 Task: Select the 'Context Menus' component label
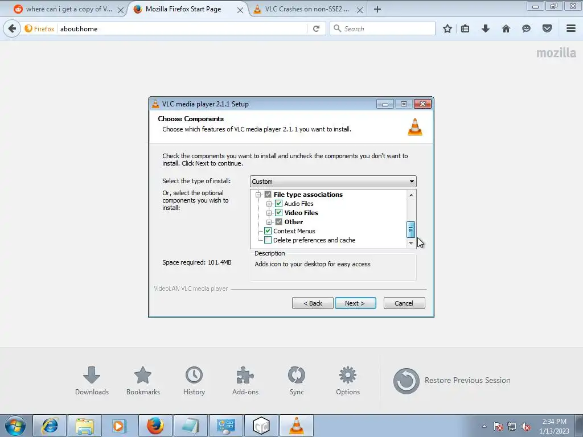(294, 231)
